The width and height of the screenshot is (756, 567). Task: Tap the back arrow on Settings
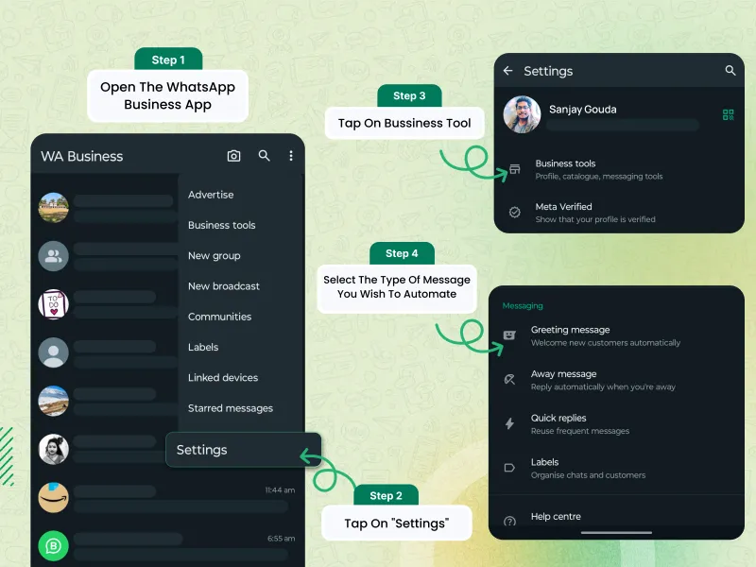coord(507,70)
